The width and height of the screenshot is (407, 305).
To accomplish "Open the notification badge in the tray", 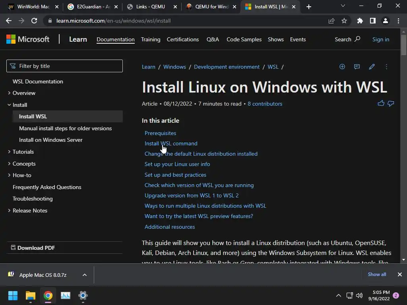I will 396,295.
